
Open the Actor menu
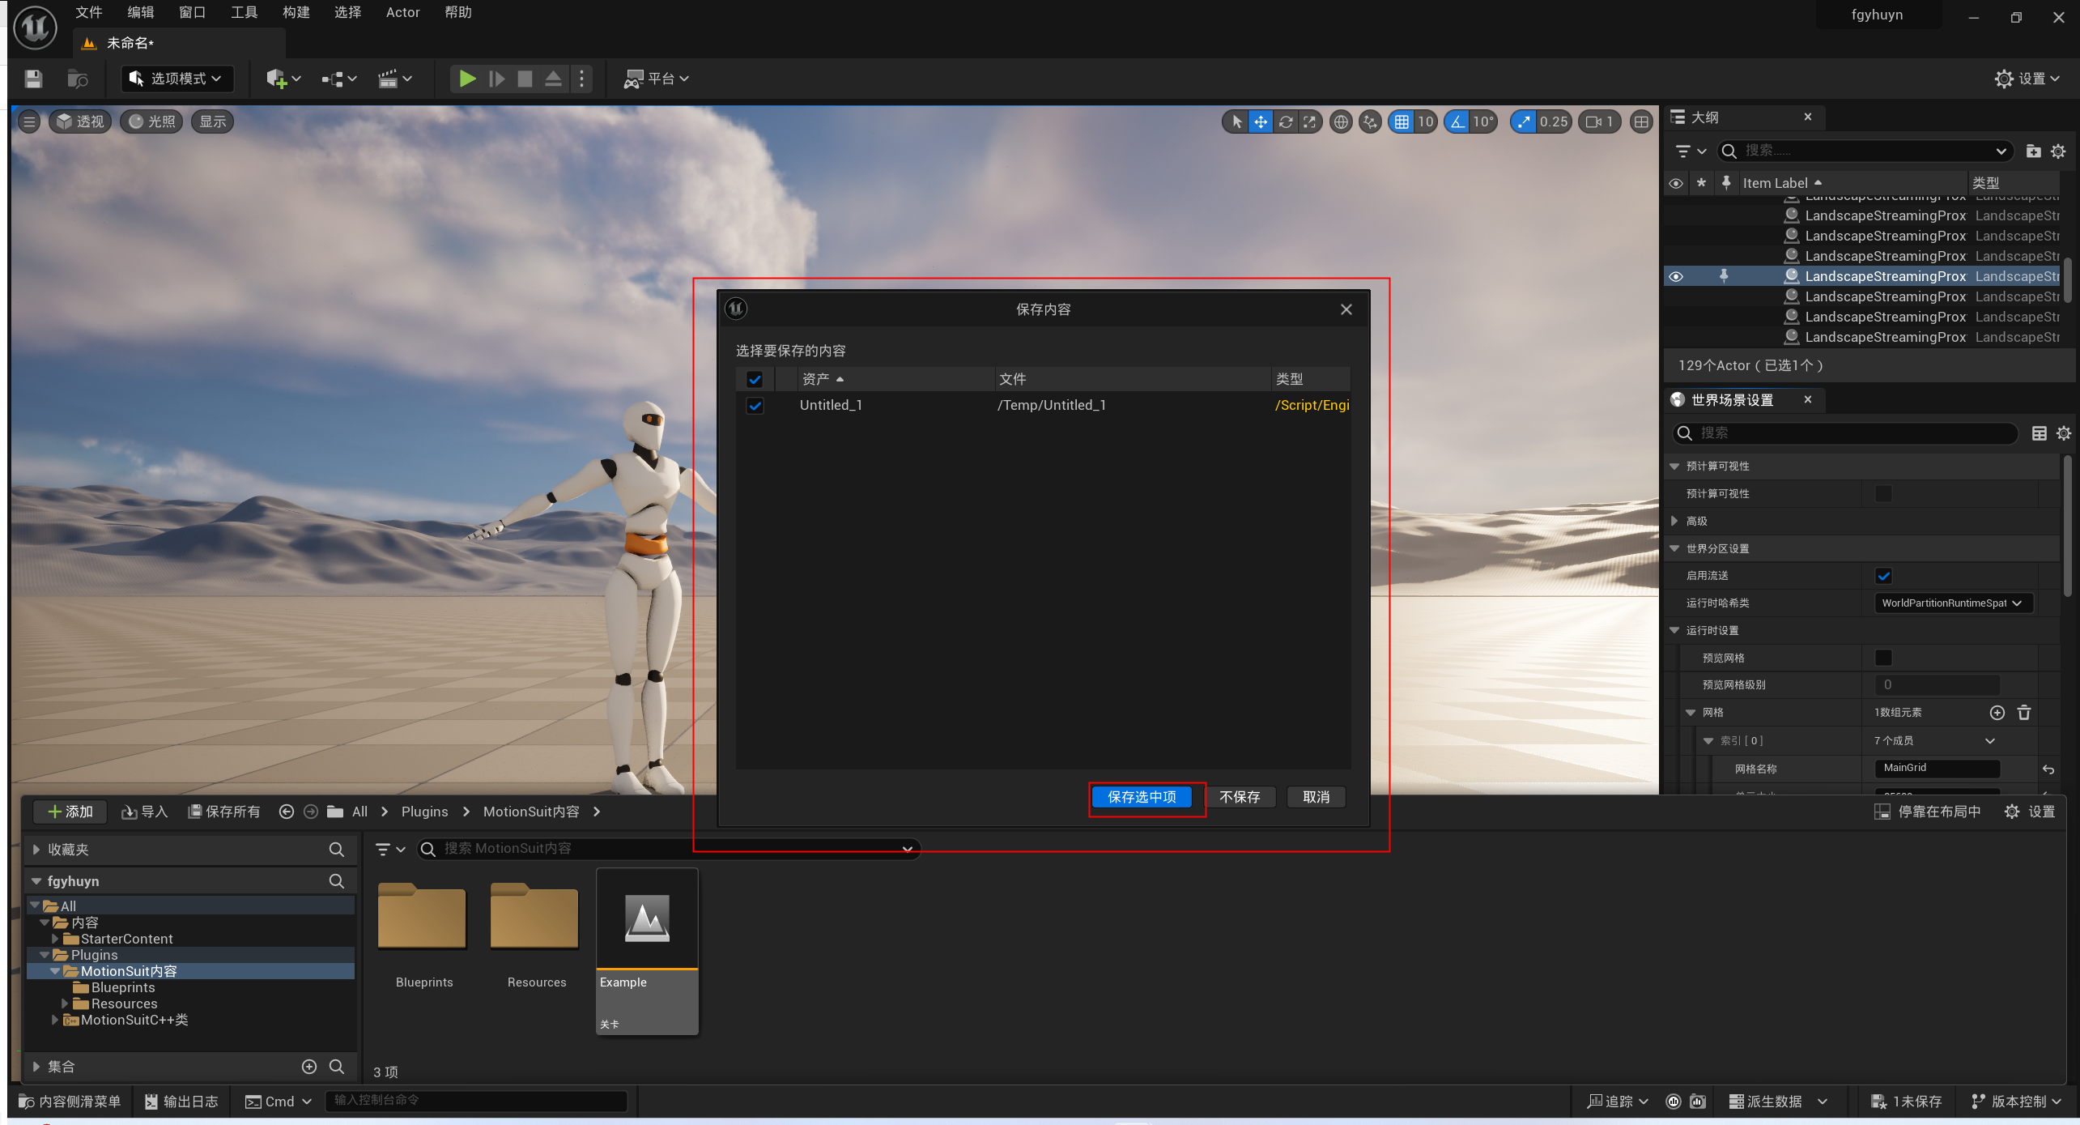[x=402, y=12]
